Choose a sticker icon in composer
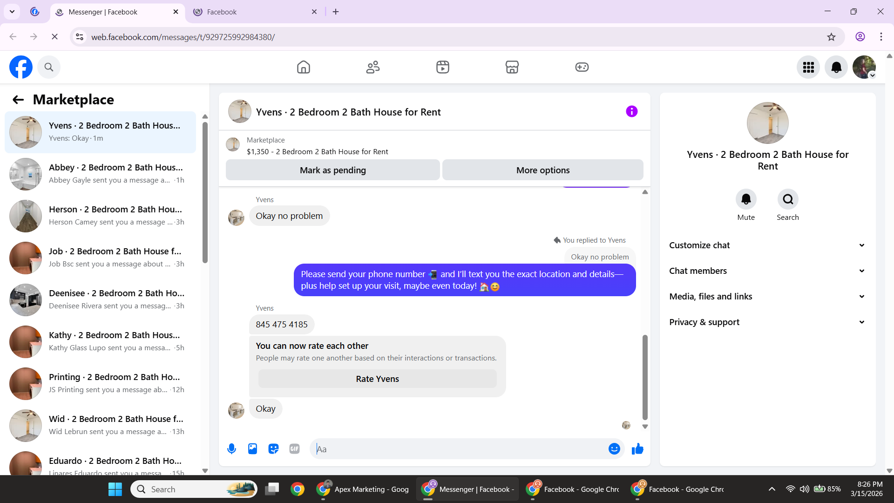Image resolution: width=894 pixels, height=503 pixels. click(x=273, y=449)
